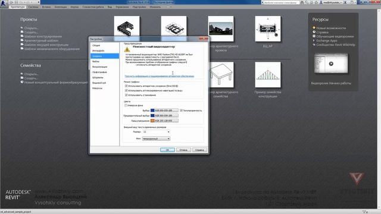Open the БЦ_АР project thumbnail
The image size is (381, 214).
(268, 29)
